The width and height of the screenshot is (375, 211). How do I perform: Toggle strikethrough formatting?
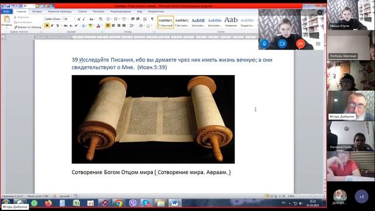pyautogui.click(x=66, y=25)
